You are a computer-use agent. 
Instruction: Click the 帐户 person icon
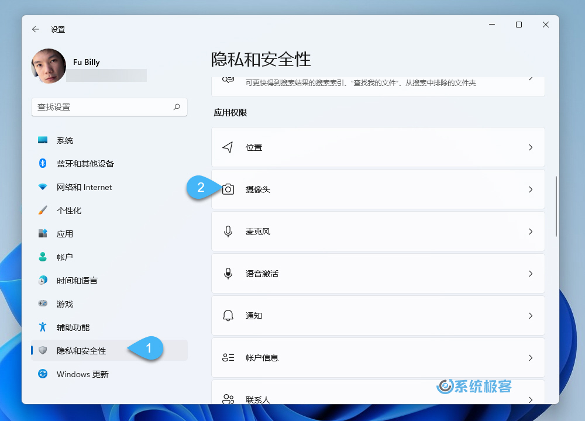[43, 257]
